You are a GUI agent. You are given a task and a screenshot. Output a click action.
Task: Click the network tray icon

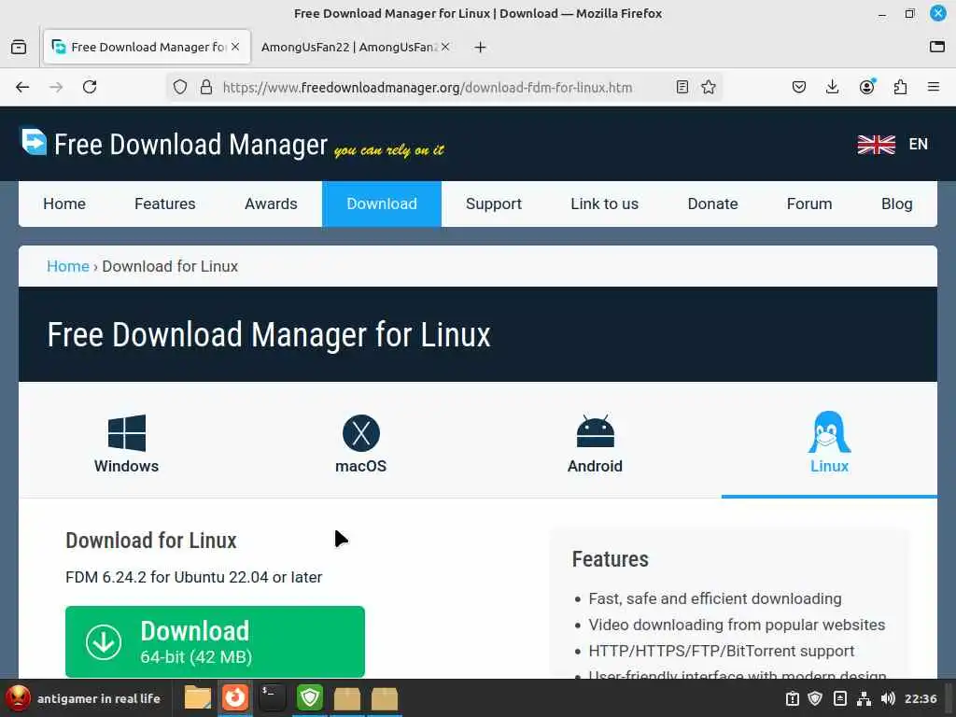tap(864, 698)
